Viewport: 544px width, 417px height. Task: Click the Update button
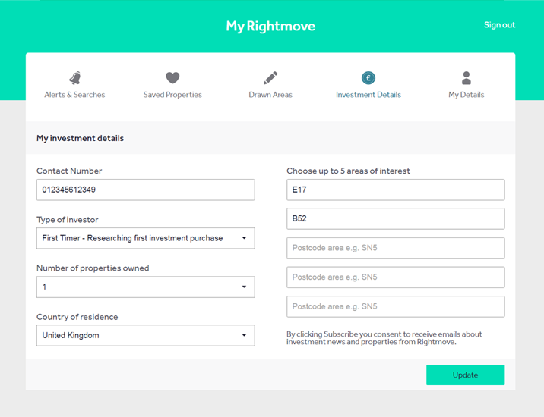tap(465, 375)
